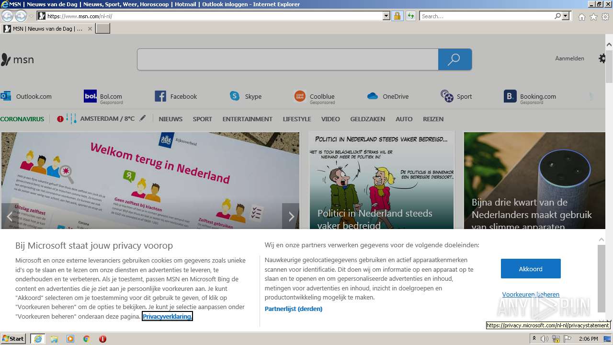The height and width of the screenshot is (345, 613).
Task: Click the taskbar clock 2:06 PM
Action: point(588,339)
